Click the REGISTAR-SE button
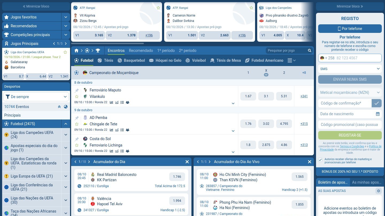 (350, 135)
